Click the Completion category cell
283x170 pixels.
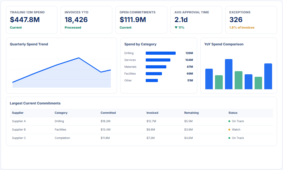62,138
